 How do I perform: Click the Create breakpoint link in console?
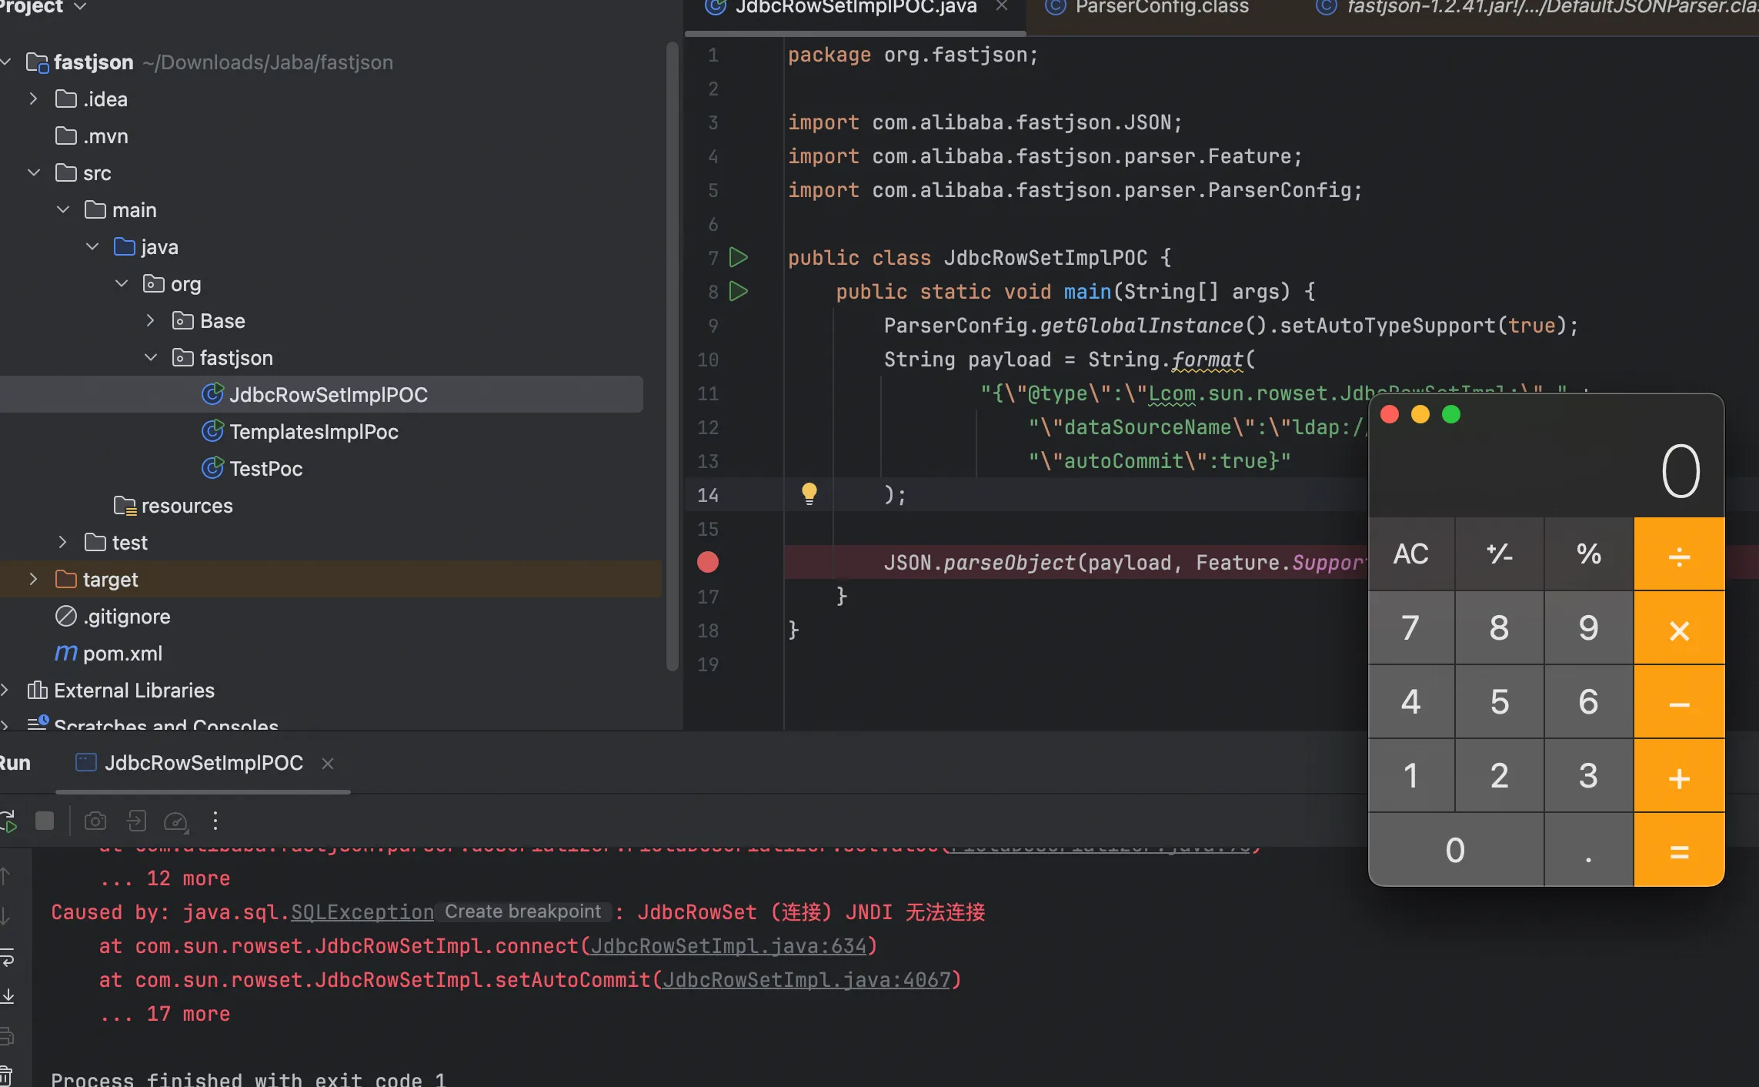tap(522, 911)
